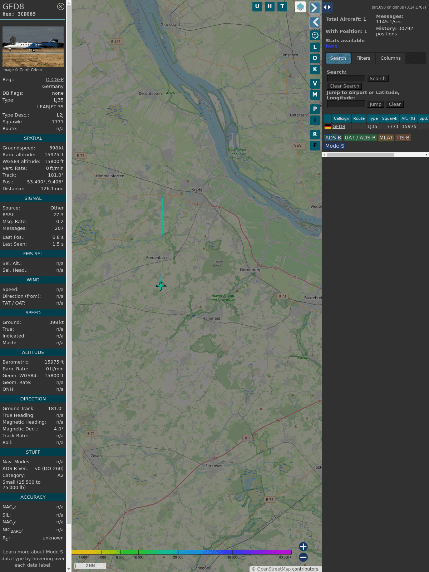Toggle the P map option
Viewport: 429px width, 572px height.
315,109
